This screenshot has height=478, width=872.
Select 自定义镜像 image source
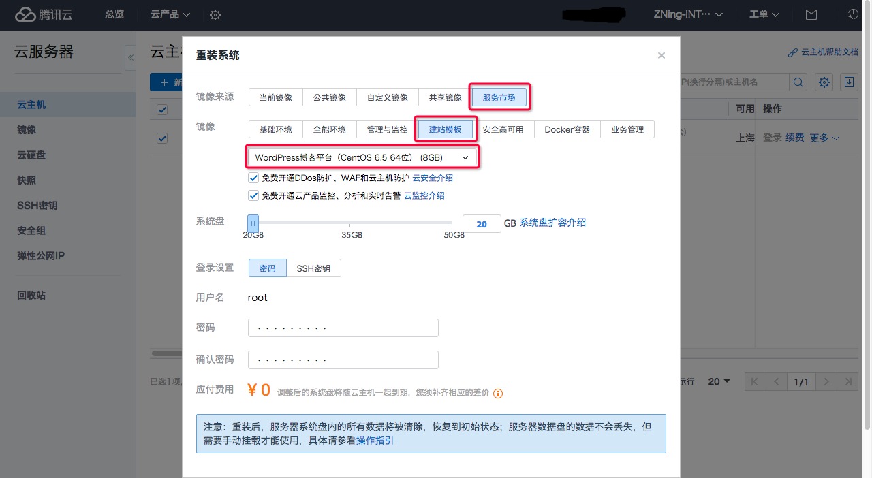(388, 97)
